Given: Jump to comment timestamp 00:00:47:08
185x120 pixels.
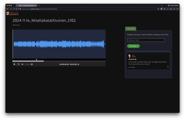Looking at the screenshot, I should (132, 59).
